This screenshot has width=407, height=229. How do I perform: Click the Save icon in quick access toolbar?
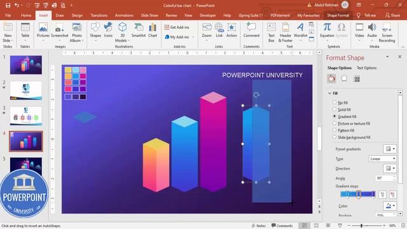click(8, 5)
